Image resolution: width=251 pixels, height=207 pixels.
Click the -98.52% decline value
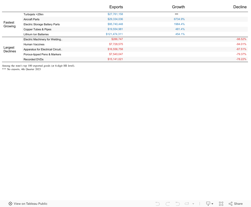(241, 39)
